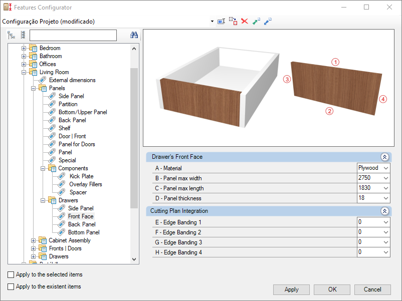402x301 pixels.
Task: Expand the Cabinet Assembly tree node
Action: [x=33, y=240]
